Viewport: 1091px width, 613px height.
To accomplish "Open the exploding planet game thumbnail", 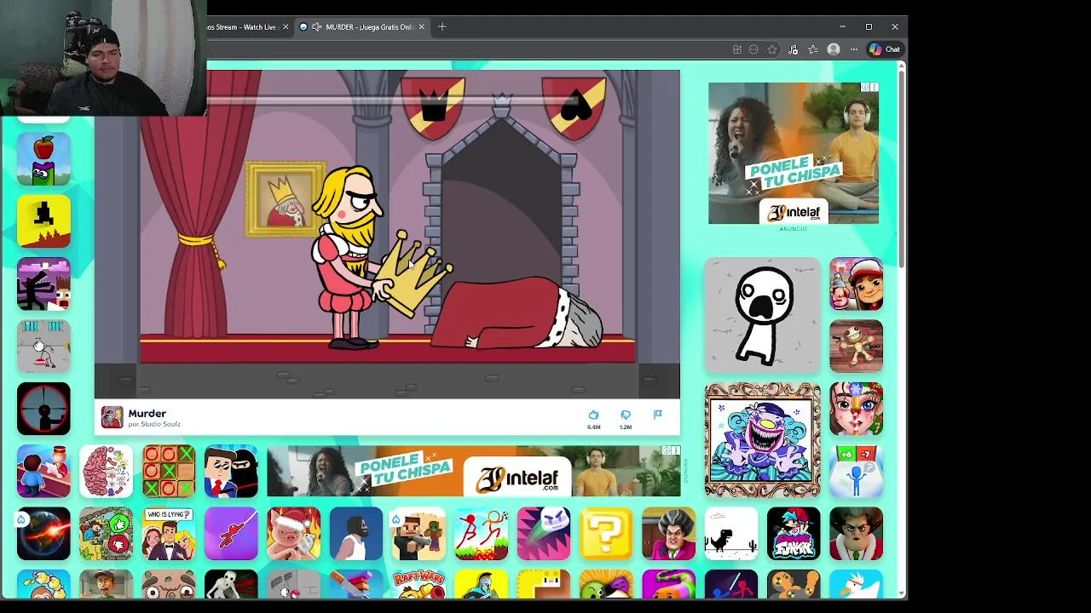I will point(43,534).
